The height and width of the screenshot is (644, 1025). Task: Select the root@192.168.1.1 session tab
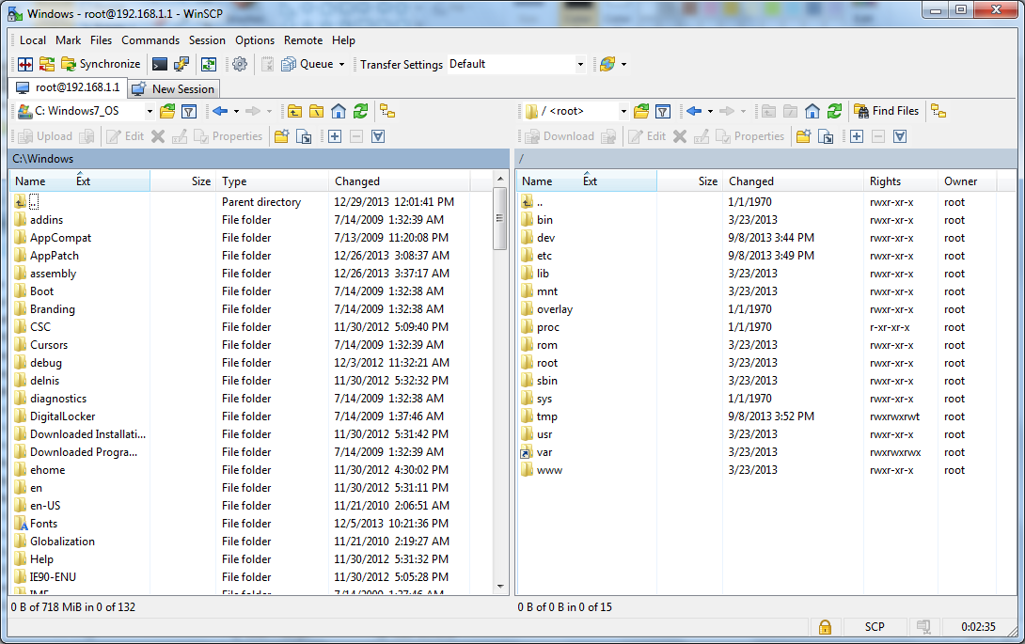[68, 87]
